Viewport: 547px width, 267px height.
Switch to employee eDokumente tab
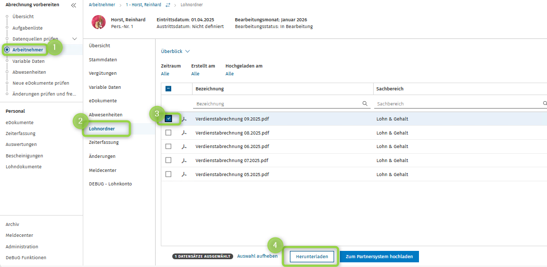[x=103, y=101]
